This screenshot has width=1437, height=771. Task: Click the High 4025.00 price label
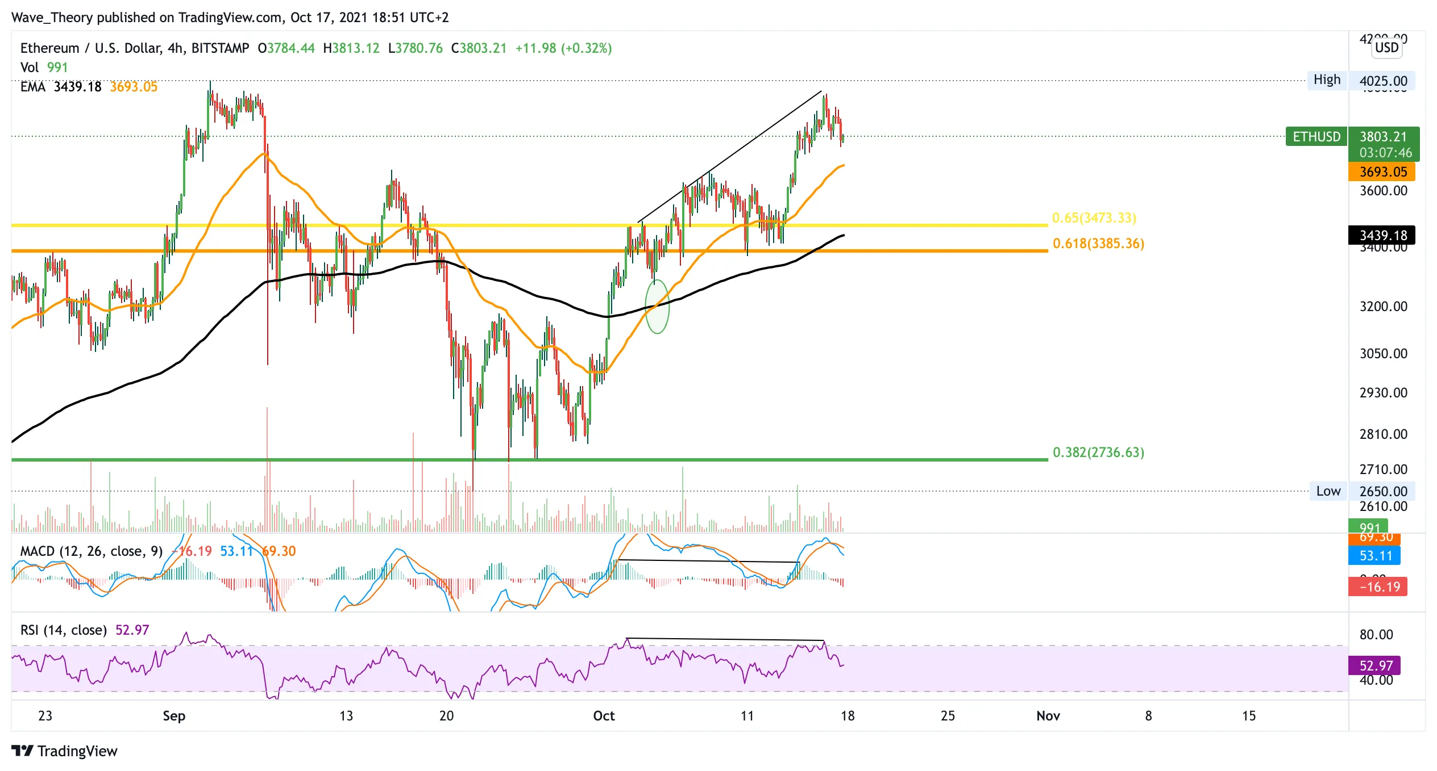point(1362,80)
